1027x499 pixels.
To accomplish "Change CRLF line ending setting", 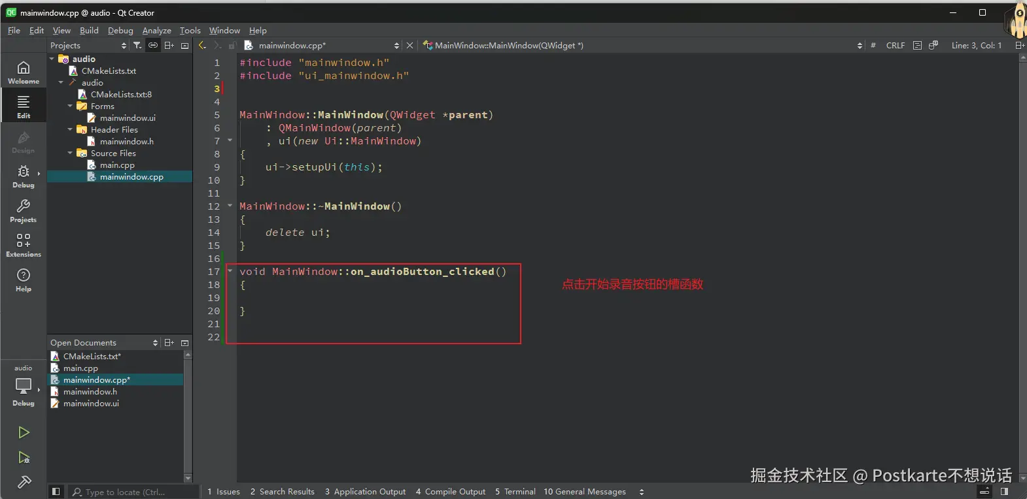I will click(896, 45).
